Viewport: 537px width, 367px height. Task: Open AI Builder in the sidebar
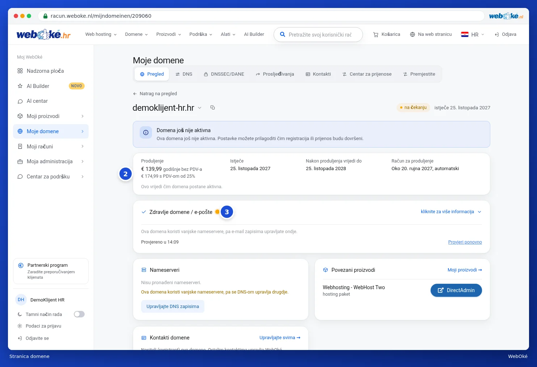click(x=51, y=86)
